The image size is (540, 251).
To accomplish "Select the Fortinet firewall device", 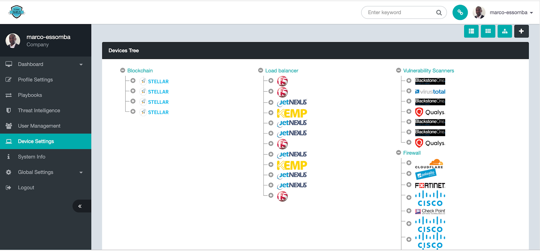I will [x=430, y=185].
